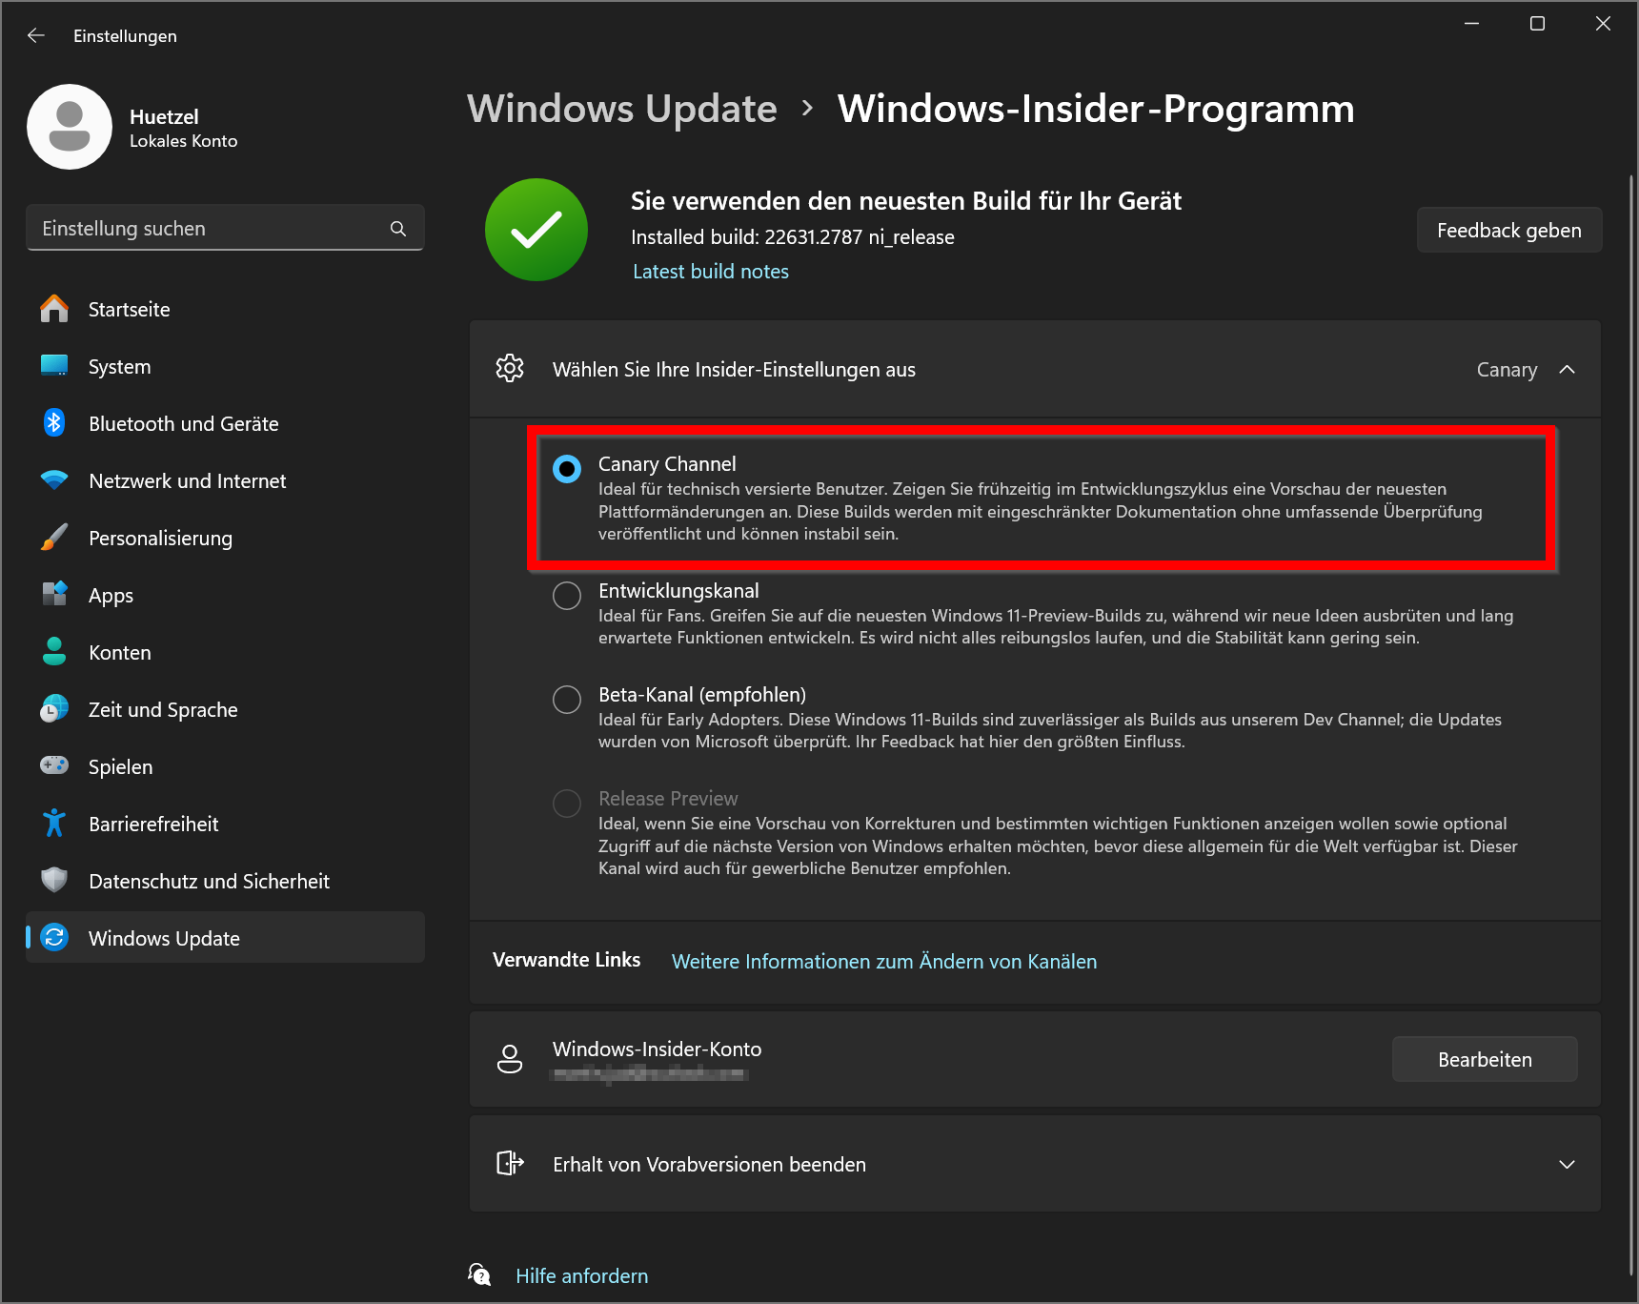The height and width of the screenshot is (1304, 1639).
Task: Click the Personalisierung paintbrush icon
Action: click(x=54, y=538)
